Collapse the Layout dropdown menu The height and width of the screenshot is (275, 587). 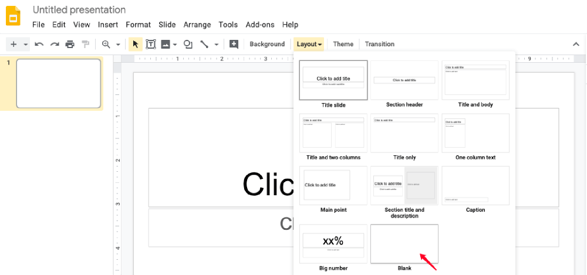click(x=309, y=44)
